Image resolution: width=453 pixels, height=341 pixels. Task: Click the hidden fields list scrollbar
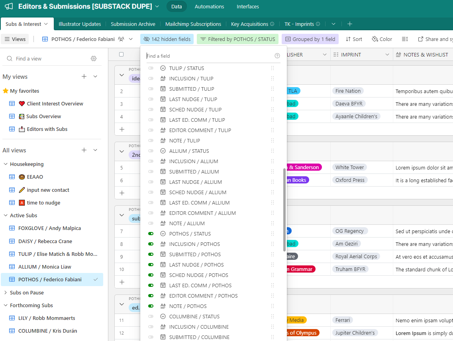point(284,210)
